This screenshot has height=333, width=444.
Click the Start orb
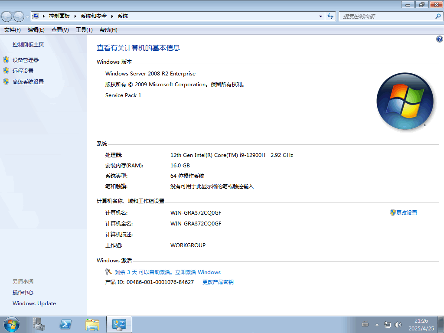(x=11, y=324)
